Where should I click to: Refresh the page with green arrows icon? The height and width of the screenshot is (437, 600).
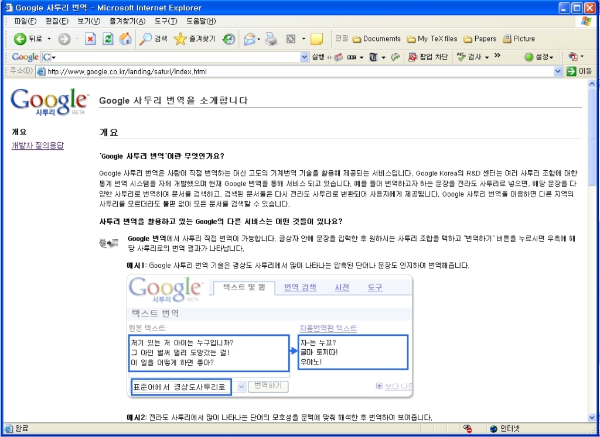(108, 39)
